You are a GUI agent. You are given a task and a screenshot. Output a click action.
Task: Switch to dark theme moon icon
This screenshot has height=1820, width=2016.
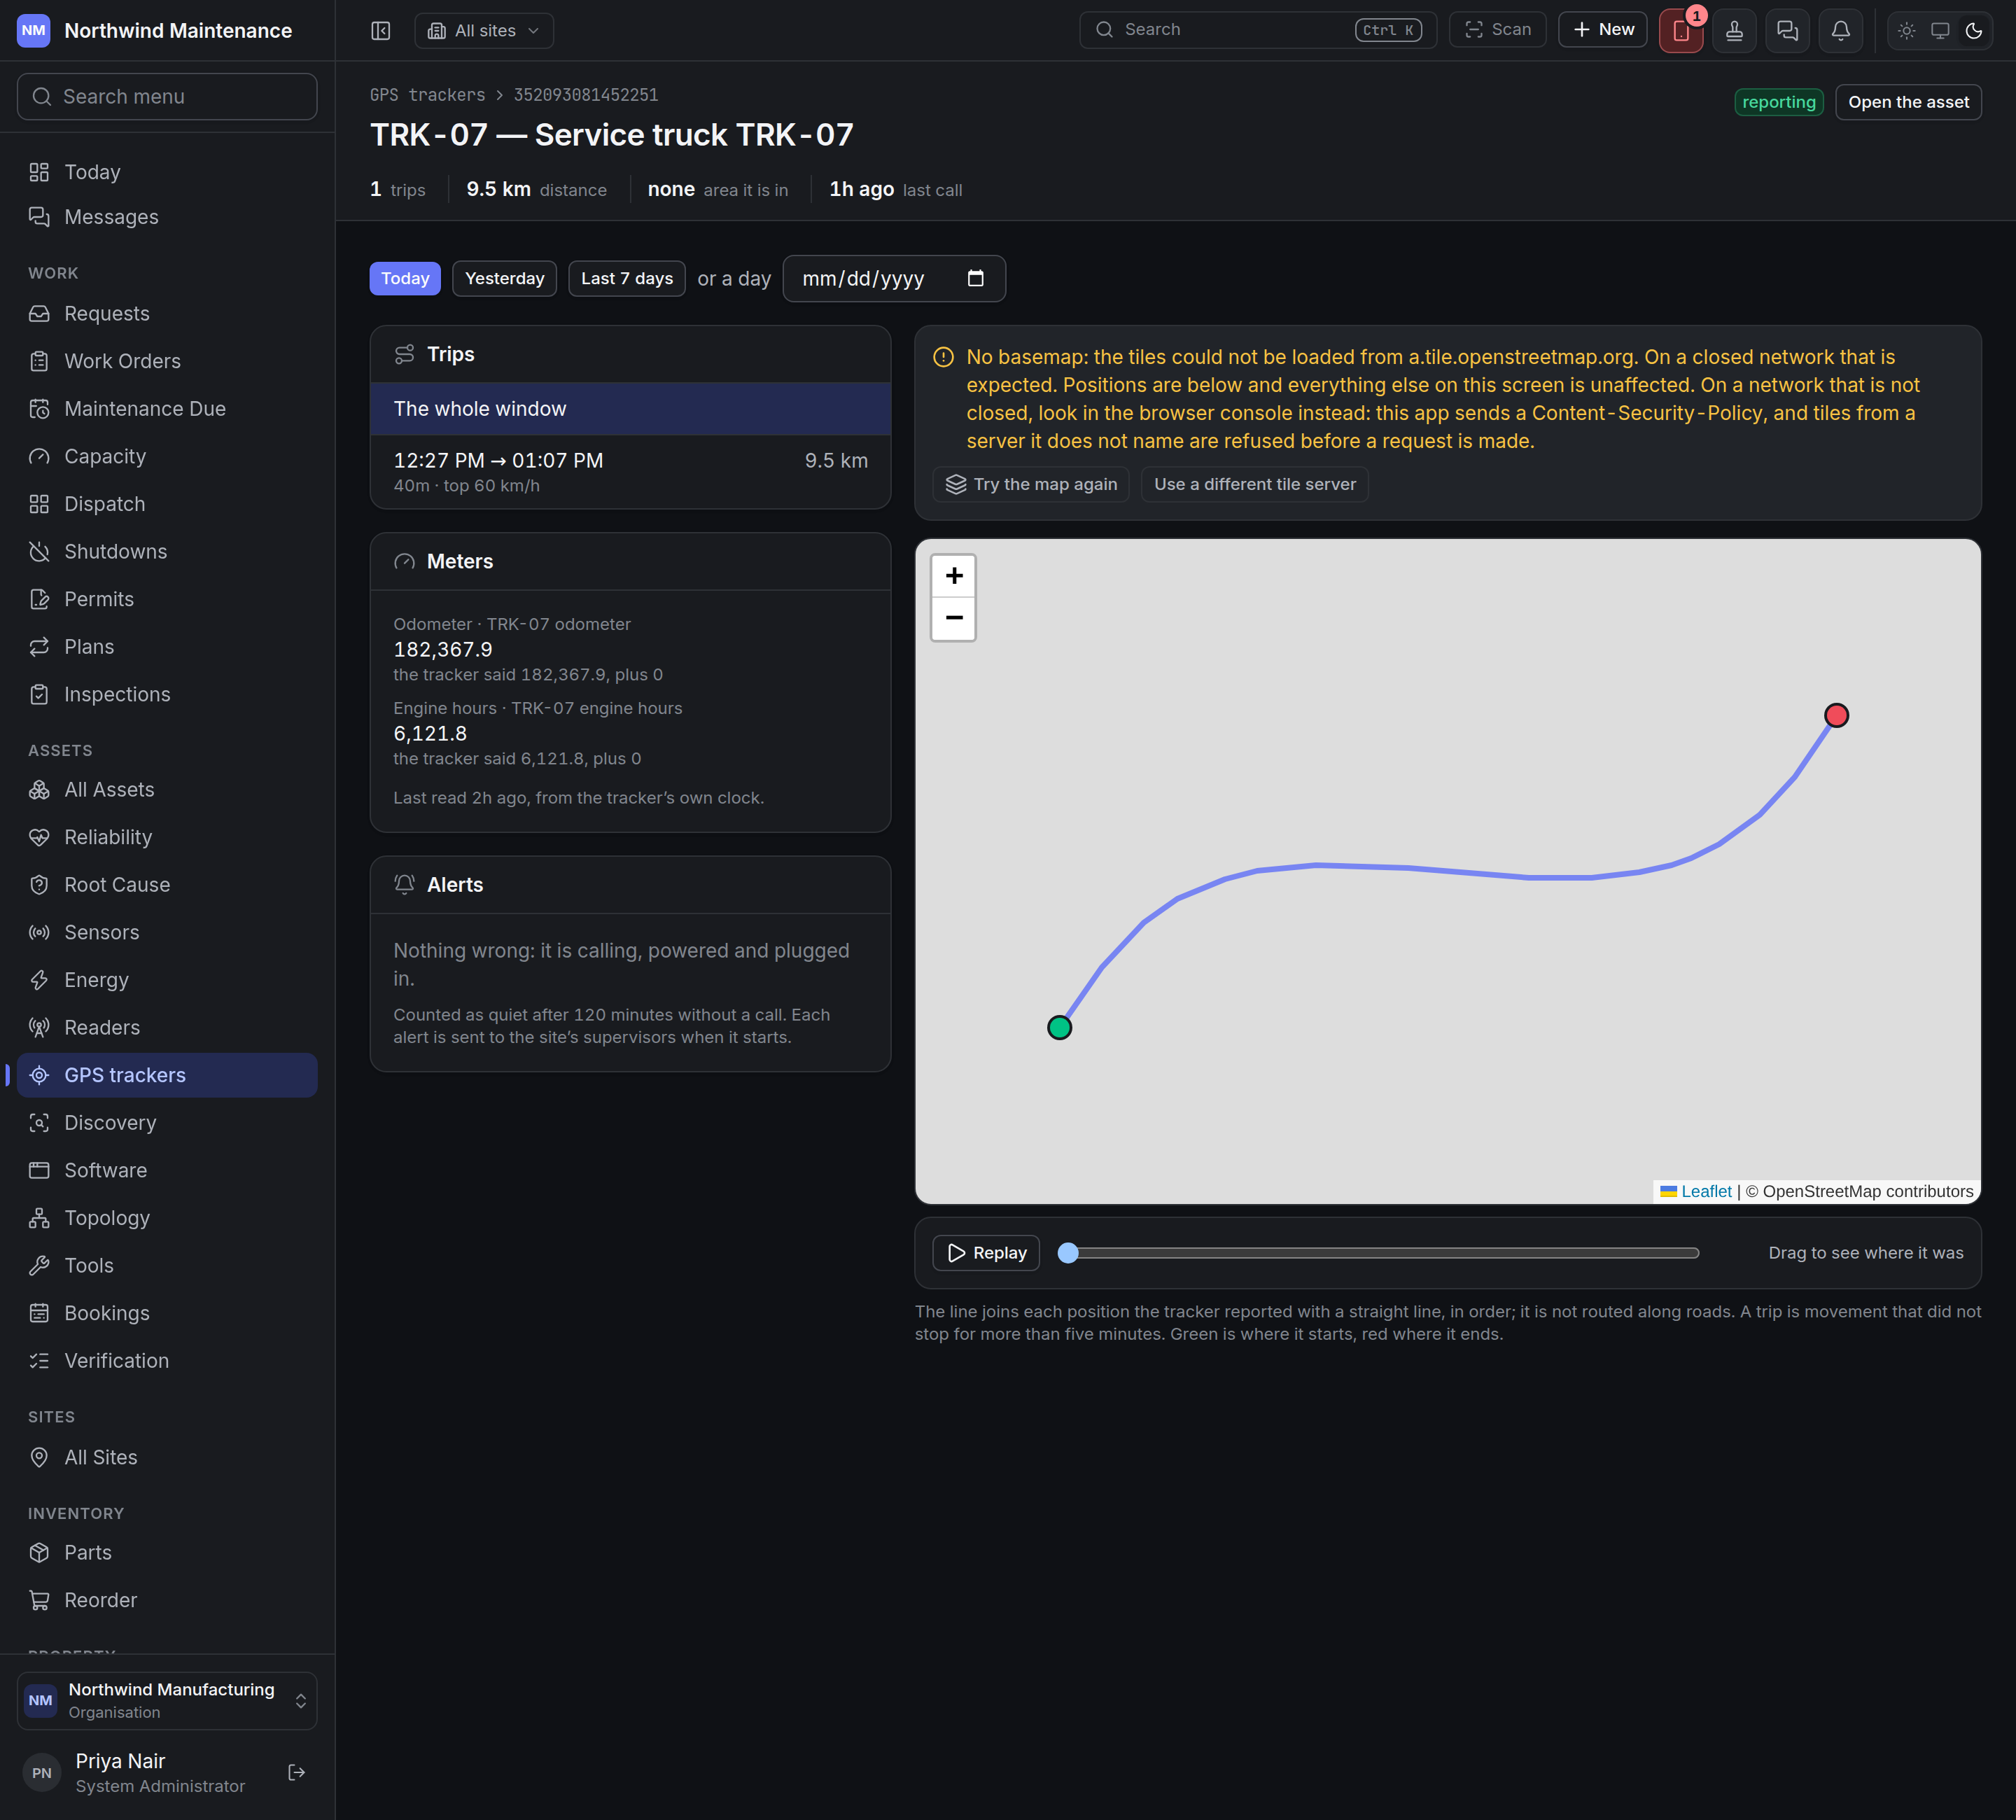point(1973,30)
